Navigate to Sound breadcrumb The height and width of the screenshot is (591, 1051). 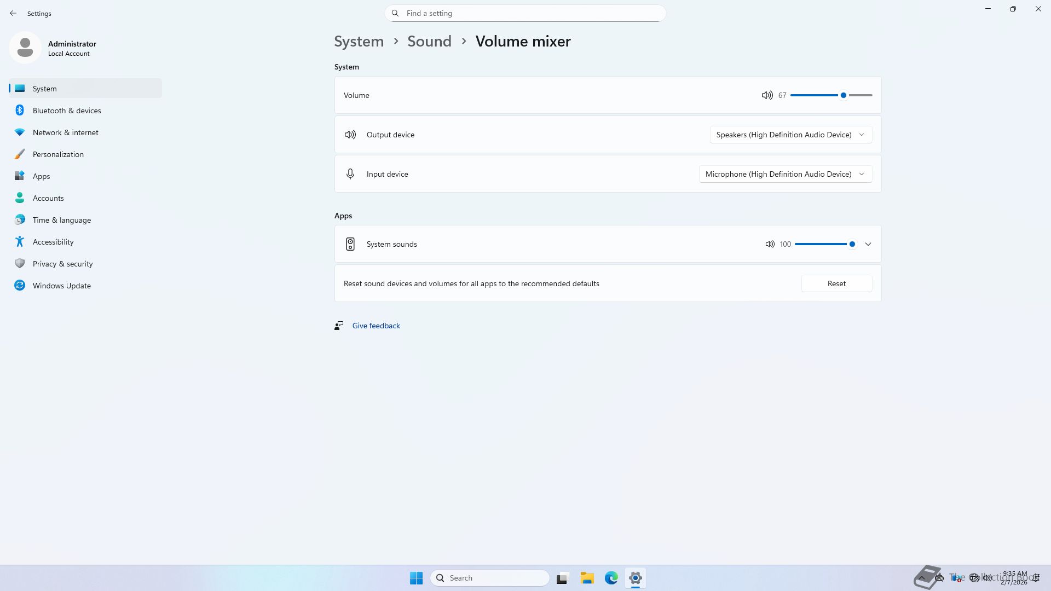coord(429,41)
